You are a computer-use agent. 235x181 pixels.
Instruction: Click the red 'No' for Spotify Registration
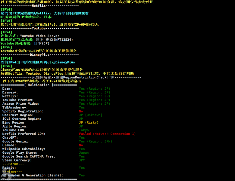tap(81, 111)
